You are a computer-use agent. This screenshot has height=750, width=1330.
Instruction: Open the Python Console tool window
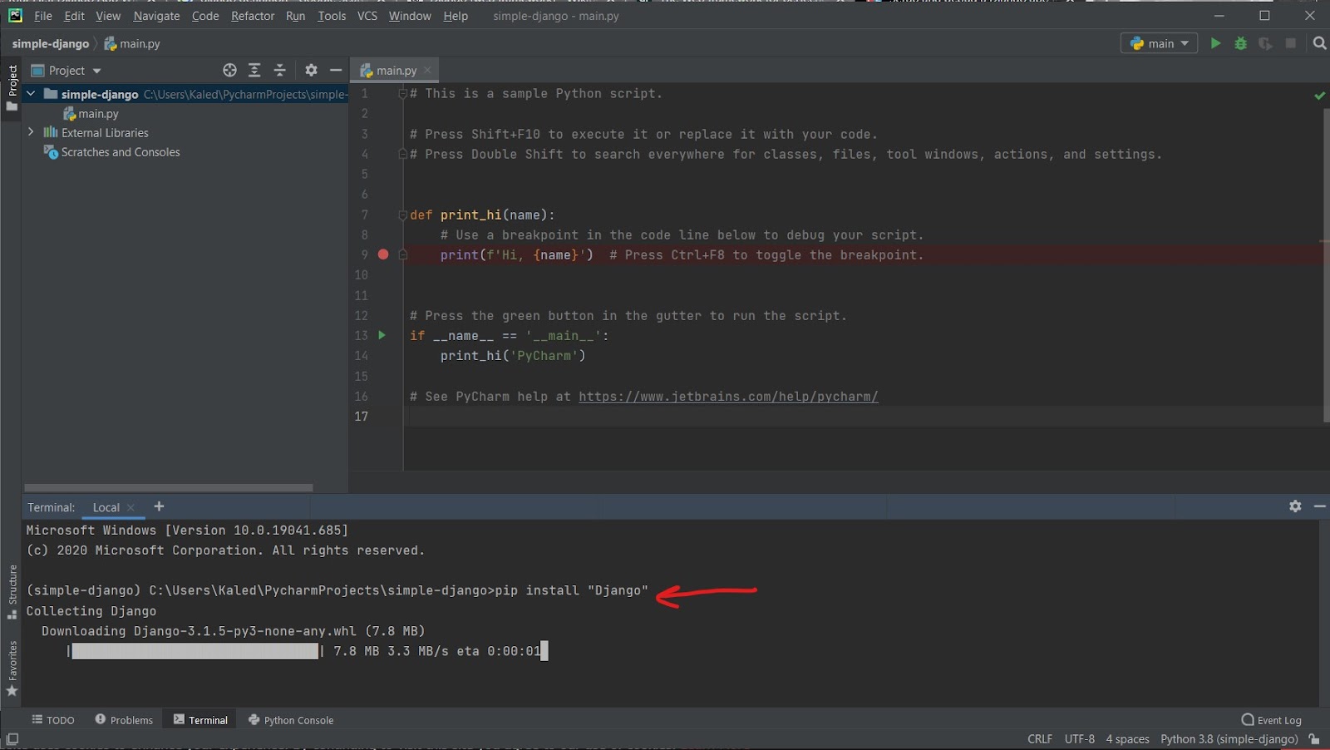(291, 720)
